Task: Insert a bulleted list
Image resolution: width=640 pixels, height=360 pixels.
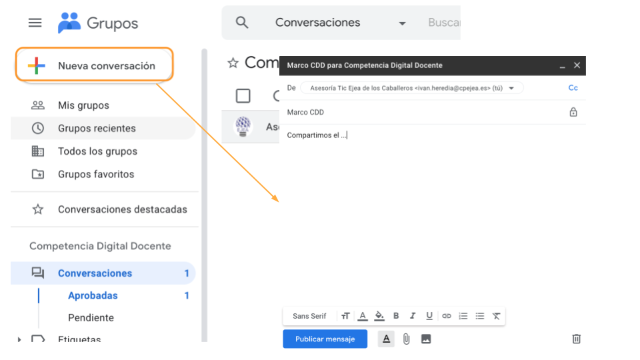Action: (x=479, y=316)
